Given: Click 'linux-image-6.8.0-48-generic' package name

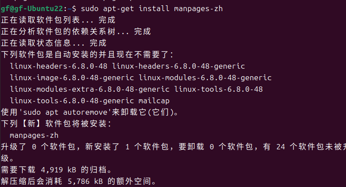Looking at the screenshot, I should 72,78.
